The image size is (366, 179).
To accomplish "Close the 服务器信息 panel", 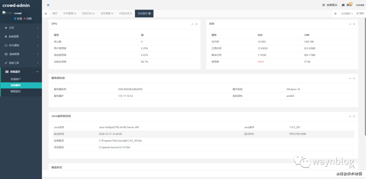I will coord(354,78).
